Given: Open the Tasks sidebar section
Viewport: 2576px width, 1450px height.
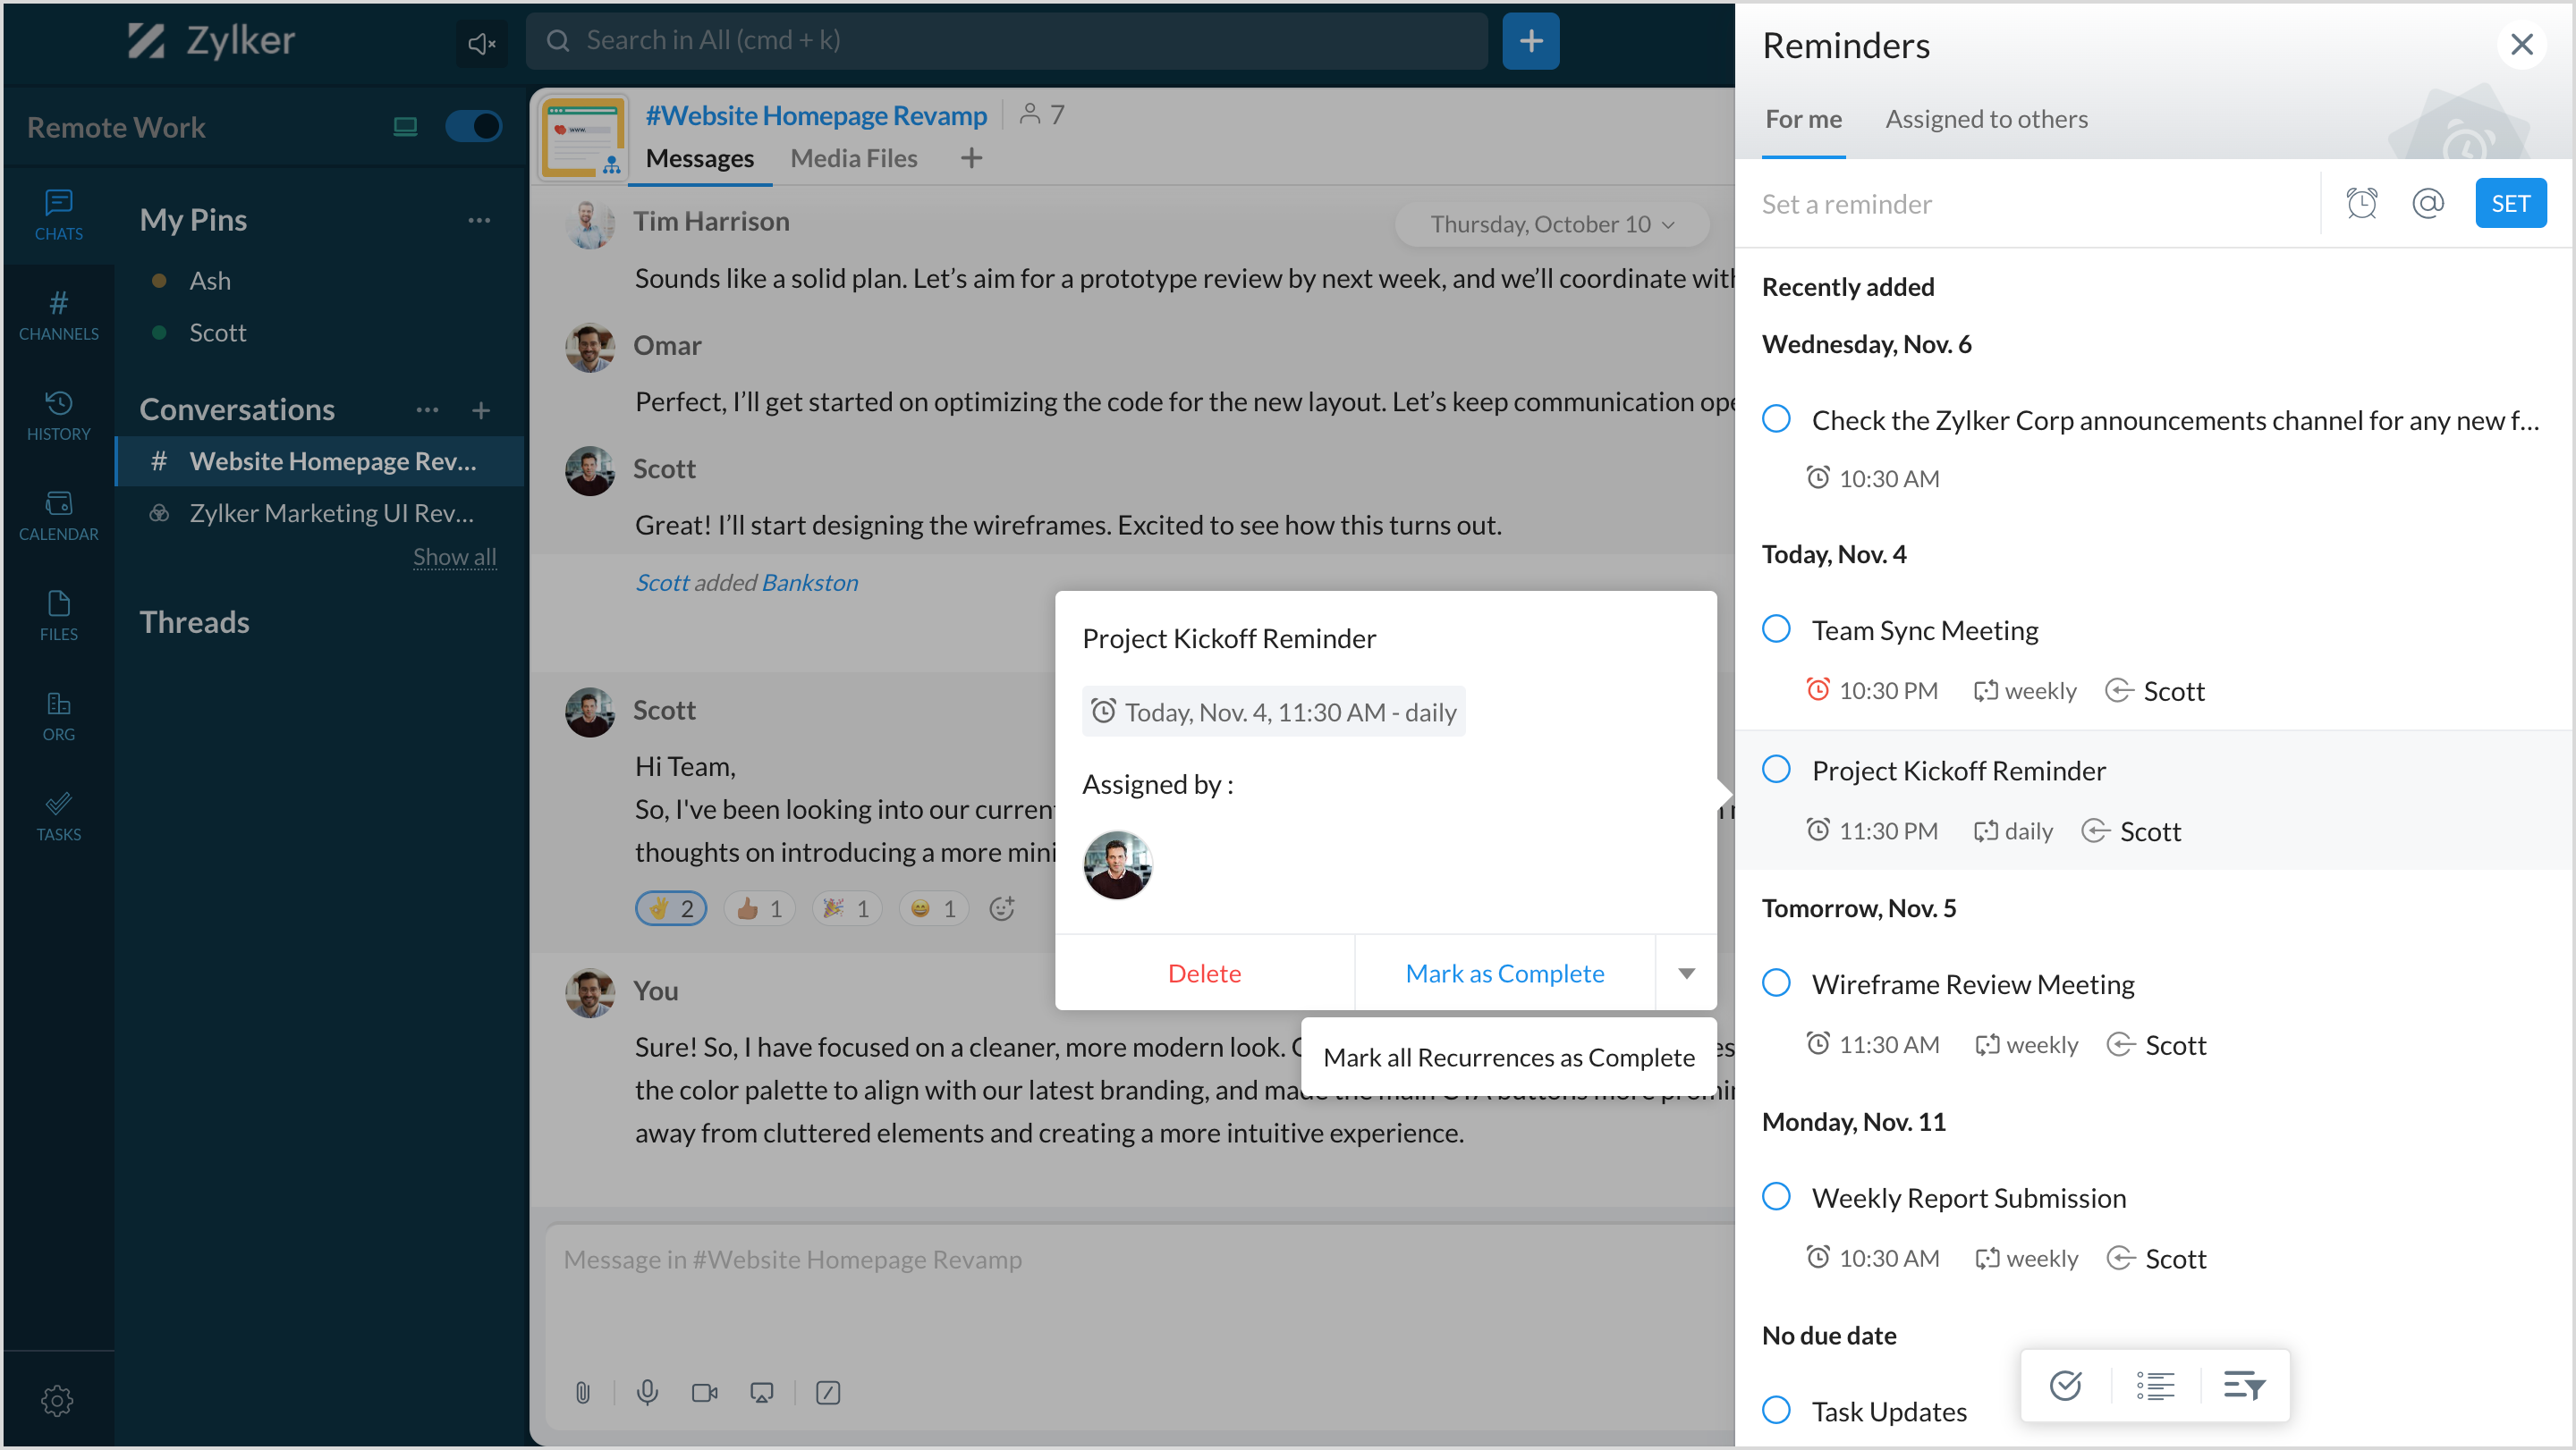Looking at the screenshot, I should point(58,815).
